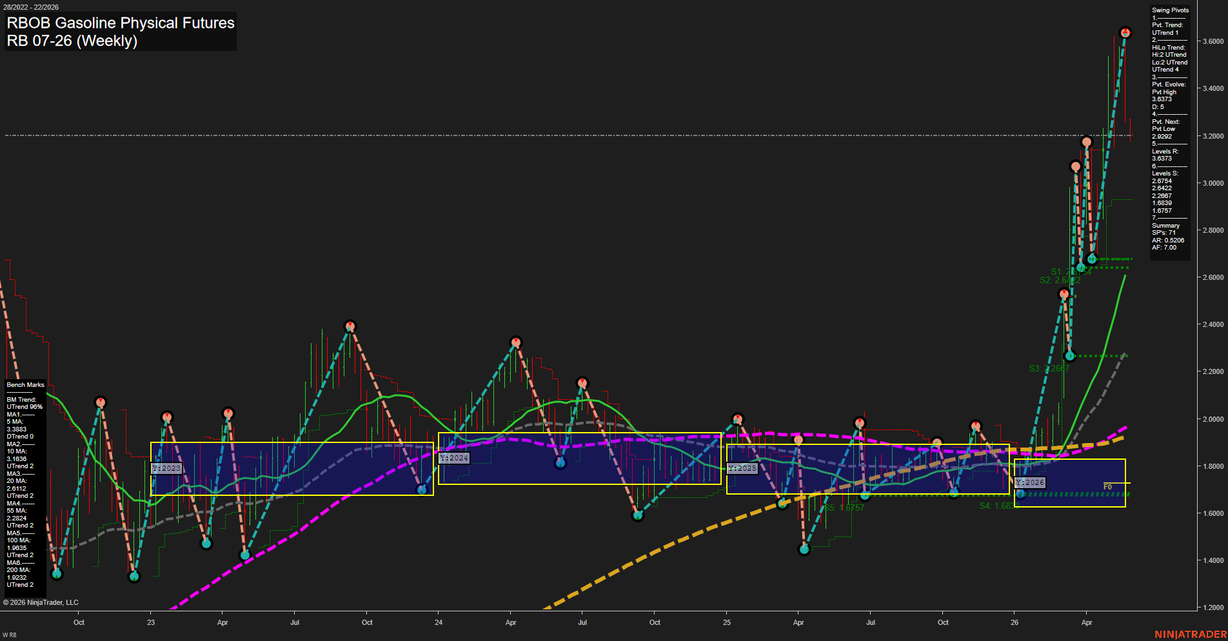Click the 2.4000 price axis label

point(1213,324)
